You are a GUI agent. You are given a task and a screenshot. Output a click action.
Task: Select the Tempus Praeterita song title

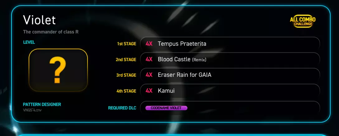(182, 44)
